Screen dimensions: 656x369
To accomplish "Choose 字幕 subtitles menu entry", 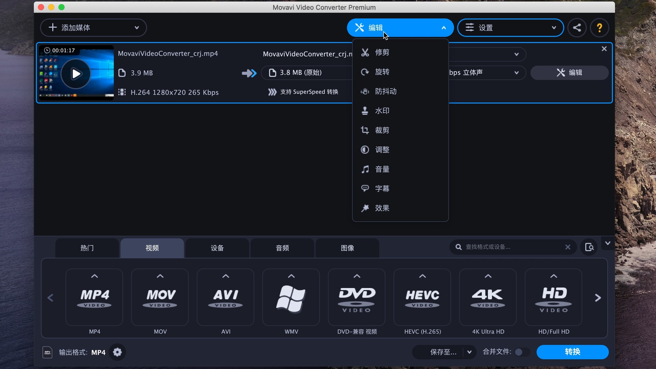I will 400,189.
